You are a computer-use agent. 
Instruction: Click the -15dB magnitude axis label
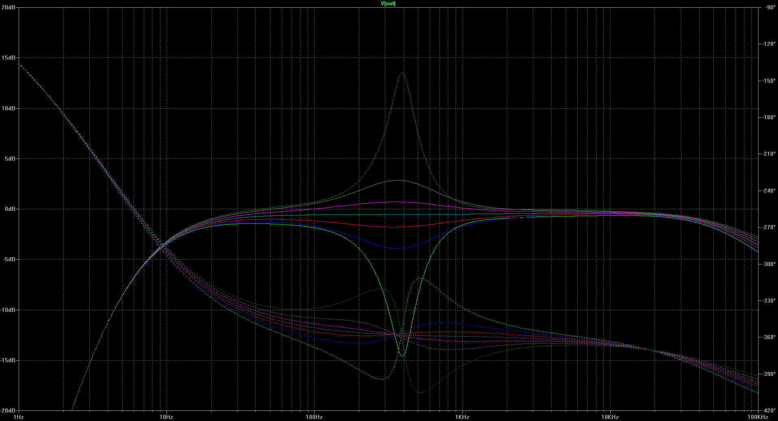coord(8,360)
